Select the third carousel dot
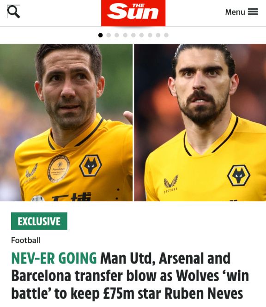Image resolution: width=266 pixels, height=307 pixels. tap(117, 35)
